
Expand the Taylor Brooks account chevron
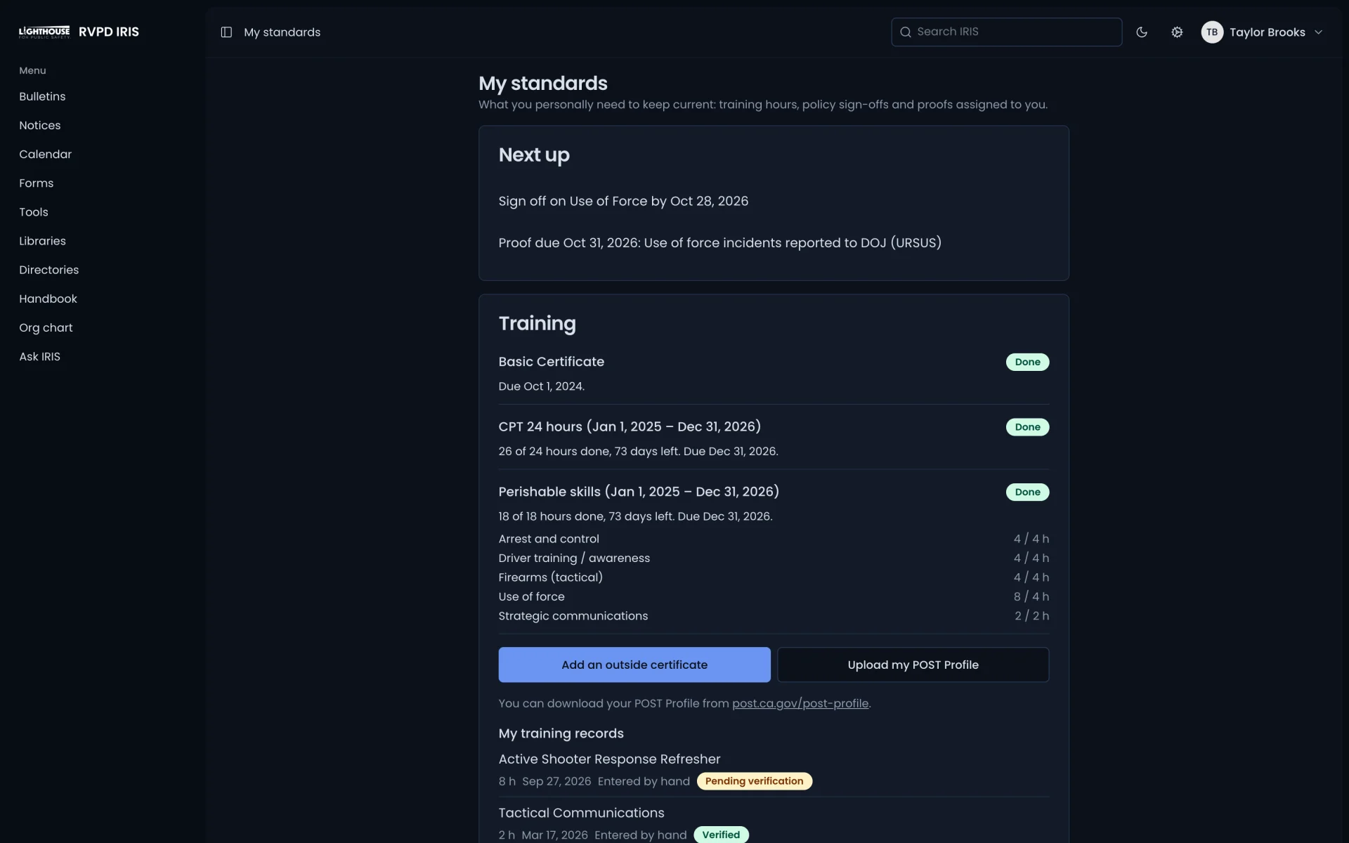pos(1318,32)
